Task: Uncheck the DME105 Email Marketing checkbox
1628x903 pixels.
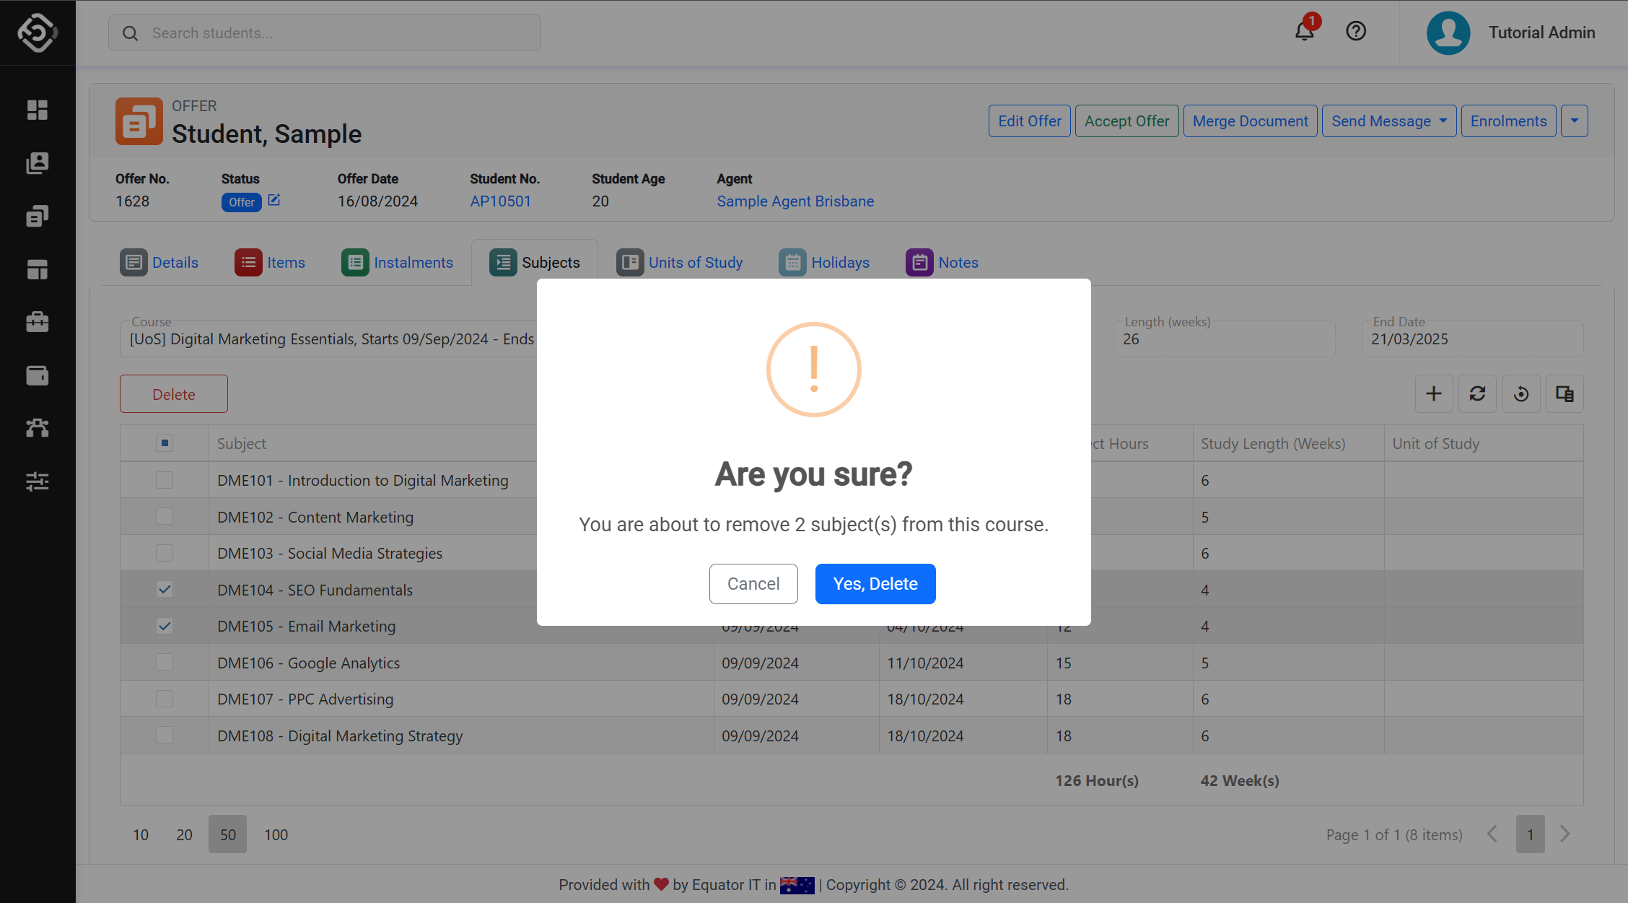Action: click(x=165, y=626)
